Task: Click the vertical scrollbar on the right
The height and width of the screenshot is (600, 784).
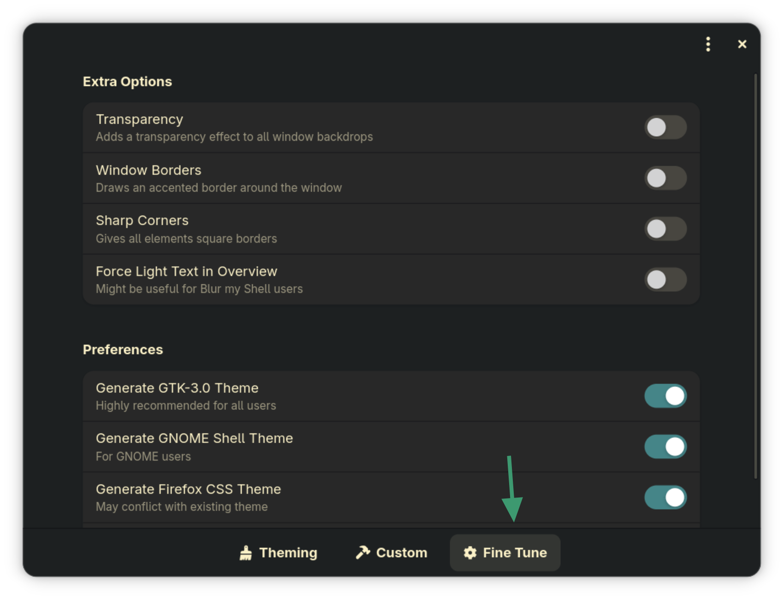Action: (x=755, y=276)
